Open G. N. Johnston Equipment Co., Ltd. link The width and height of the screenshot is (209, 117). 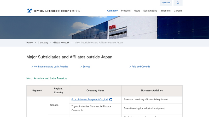click(90, 100)
